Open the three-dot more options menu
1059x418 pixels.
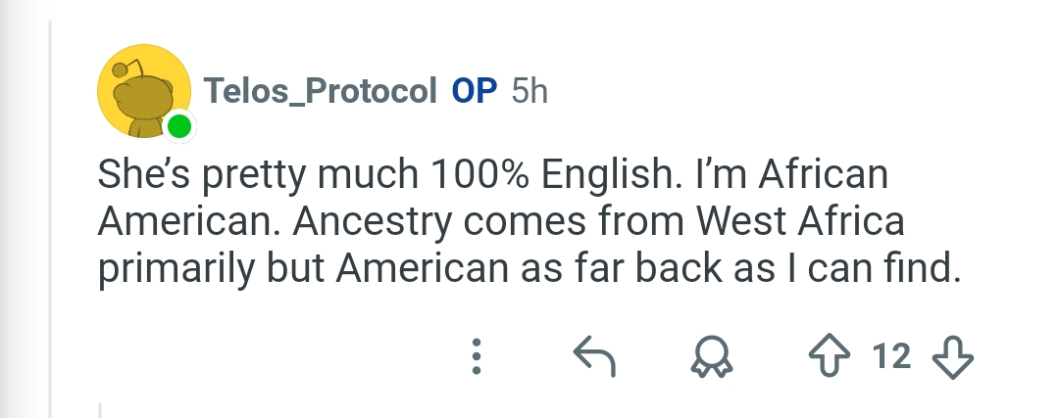pyautogui.click(x=477, y=356)
